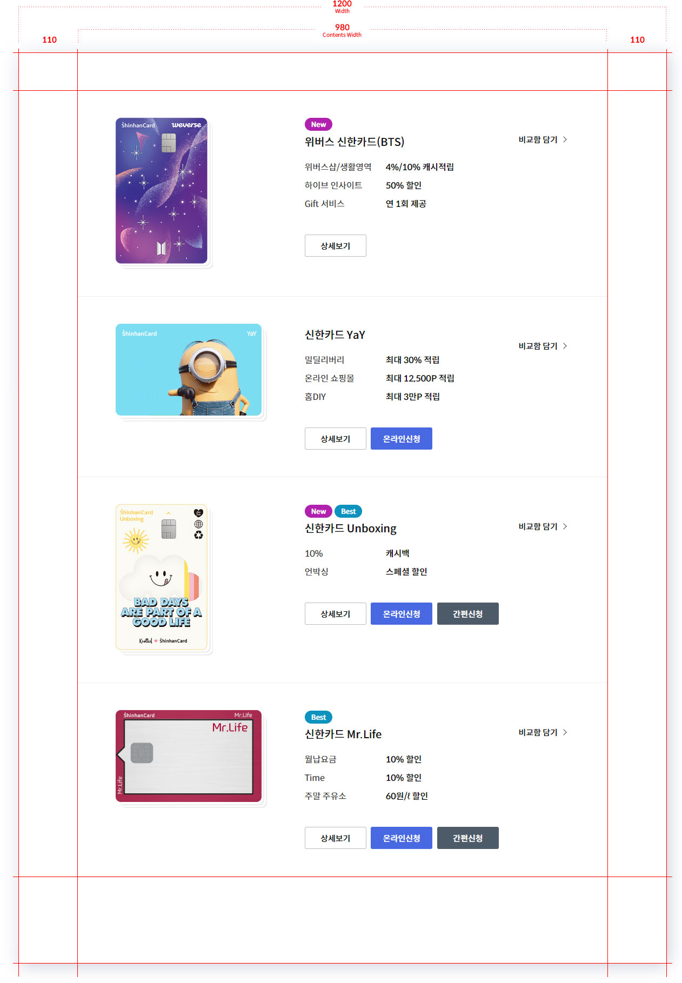Click 간편신청 for 신한카드 Mr.Life

[x=468, y=838]
